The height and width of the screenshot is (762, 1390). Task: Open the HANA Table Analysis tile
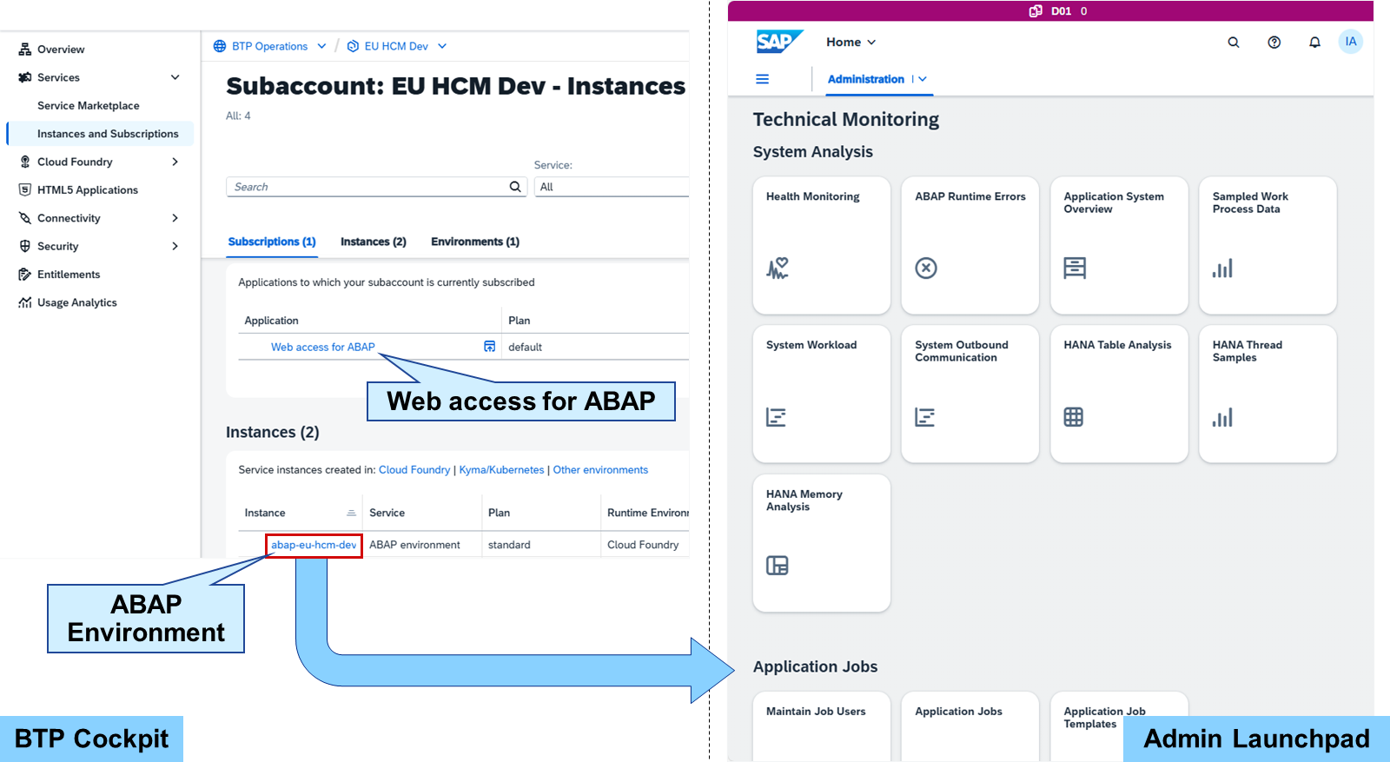[x=1119, y=394]
